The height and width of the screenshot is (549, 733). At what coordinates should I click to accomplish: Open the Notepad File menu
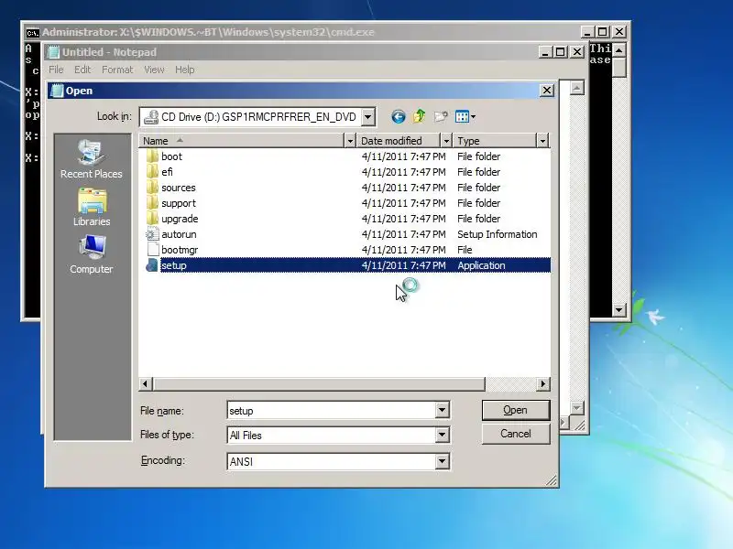click(56, 70)
